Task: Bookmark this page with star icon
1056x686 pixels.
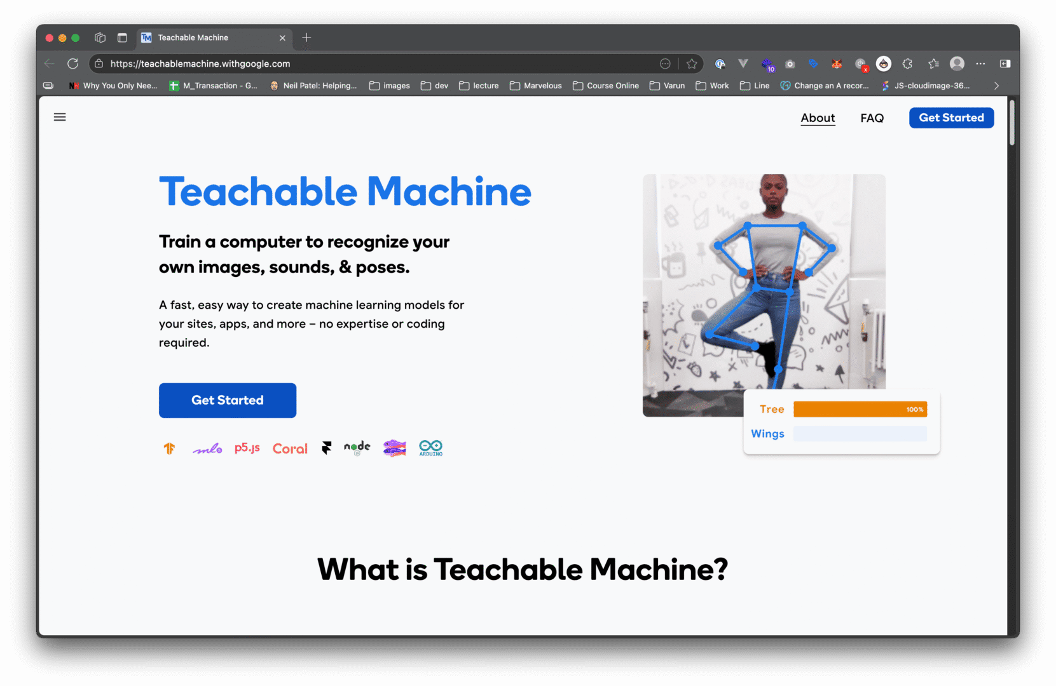Action: click(692, 64)
